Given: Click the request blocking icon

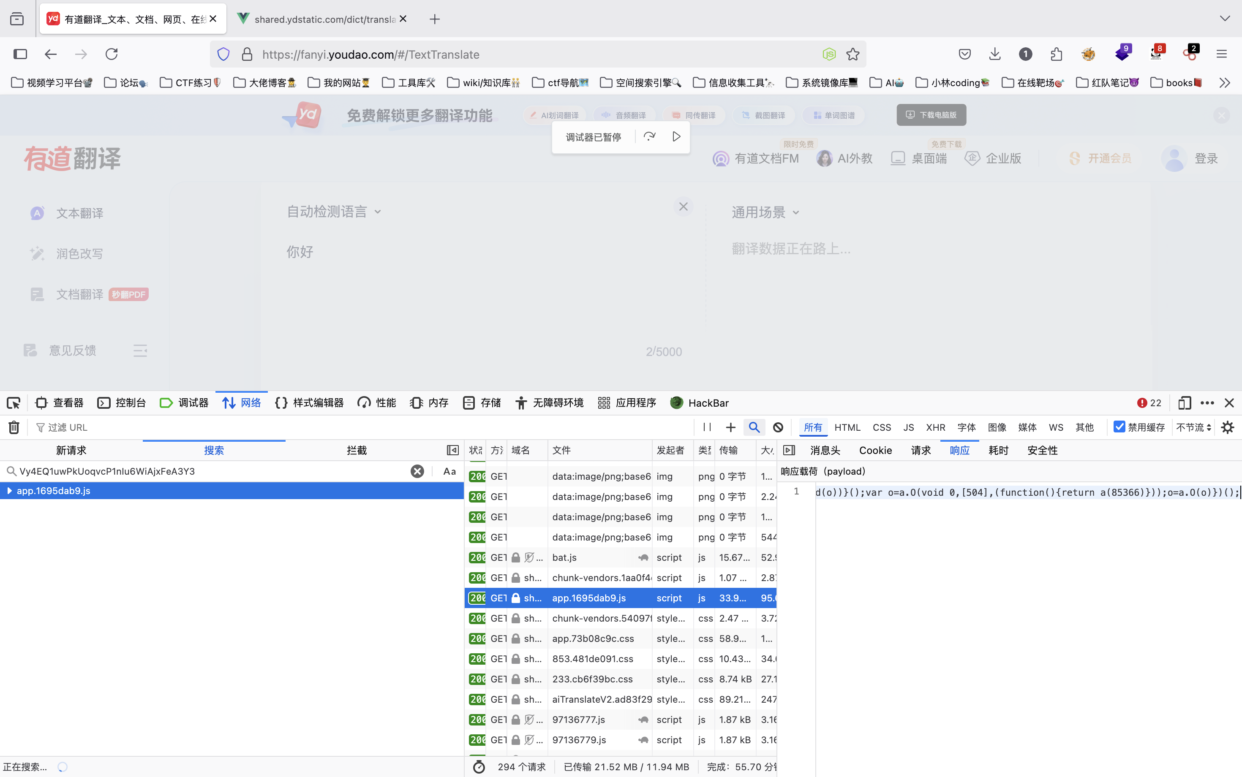Looking at the screenshot, I should point(778,427).
